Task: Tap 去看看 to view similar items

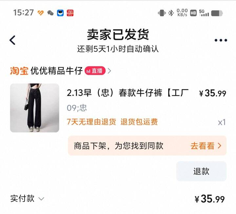Action: coord(202,146)
